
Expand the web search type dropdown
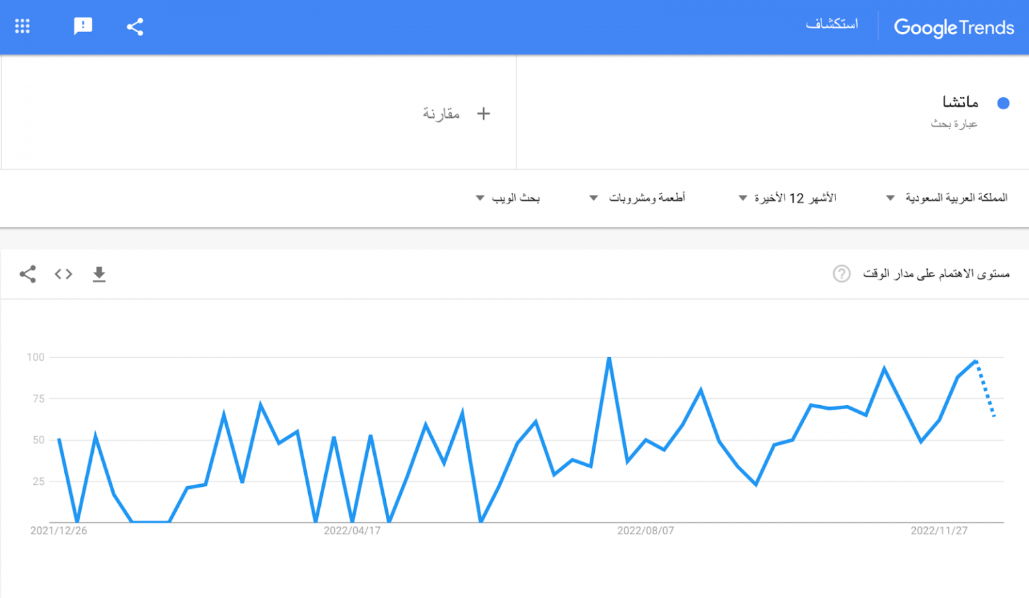click(x=508, y=198)
